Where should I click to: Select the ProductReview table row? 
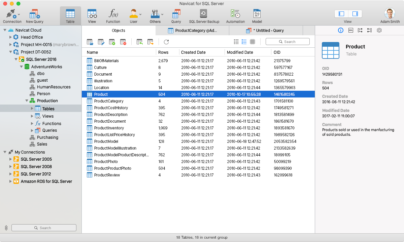(x=198, y=175)
